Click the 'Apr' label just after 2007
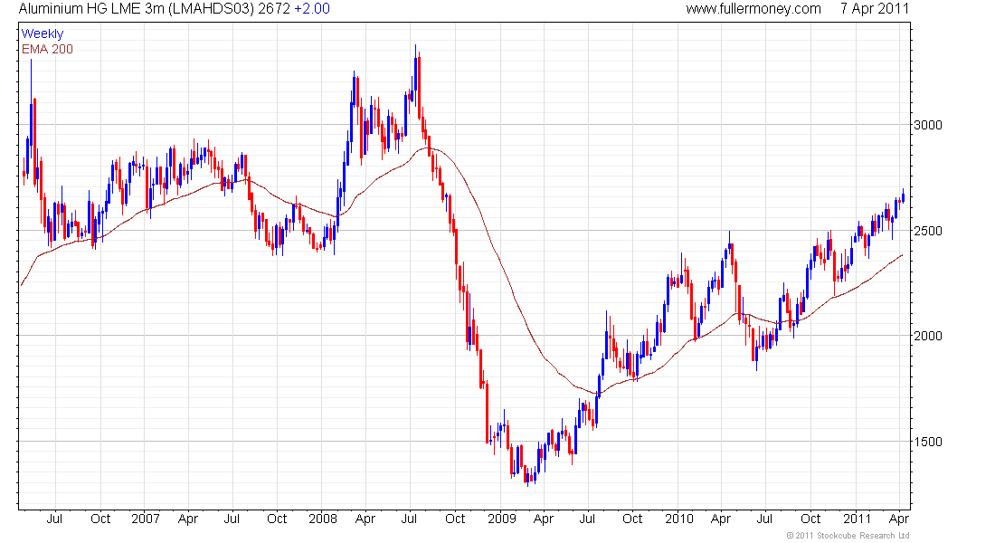 click(x=188, y=519)
